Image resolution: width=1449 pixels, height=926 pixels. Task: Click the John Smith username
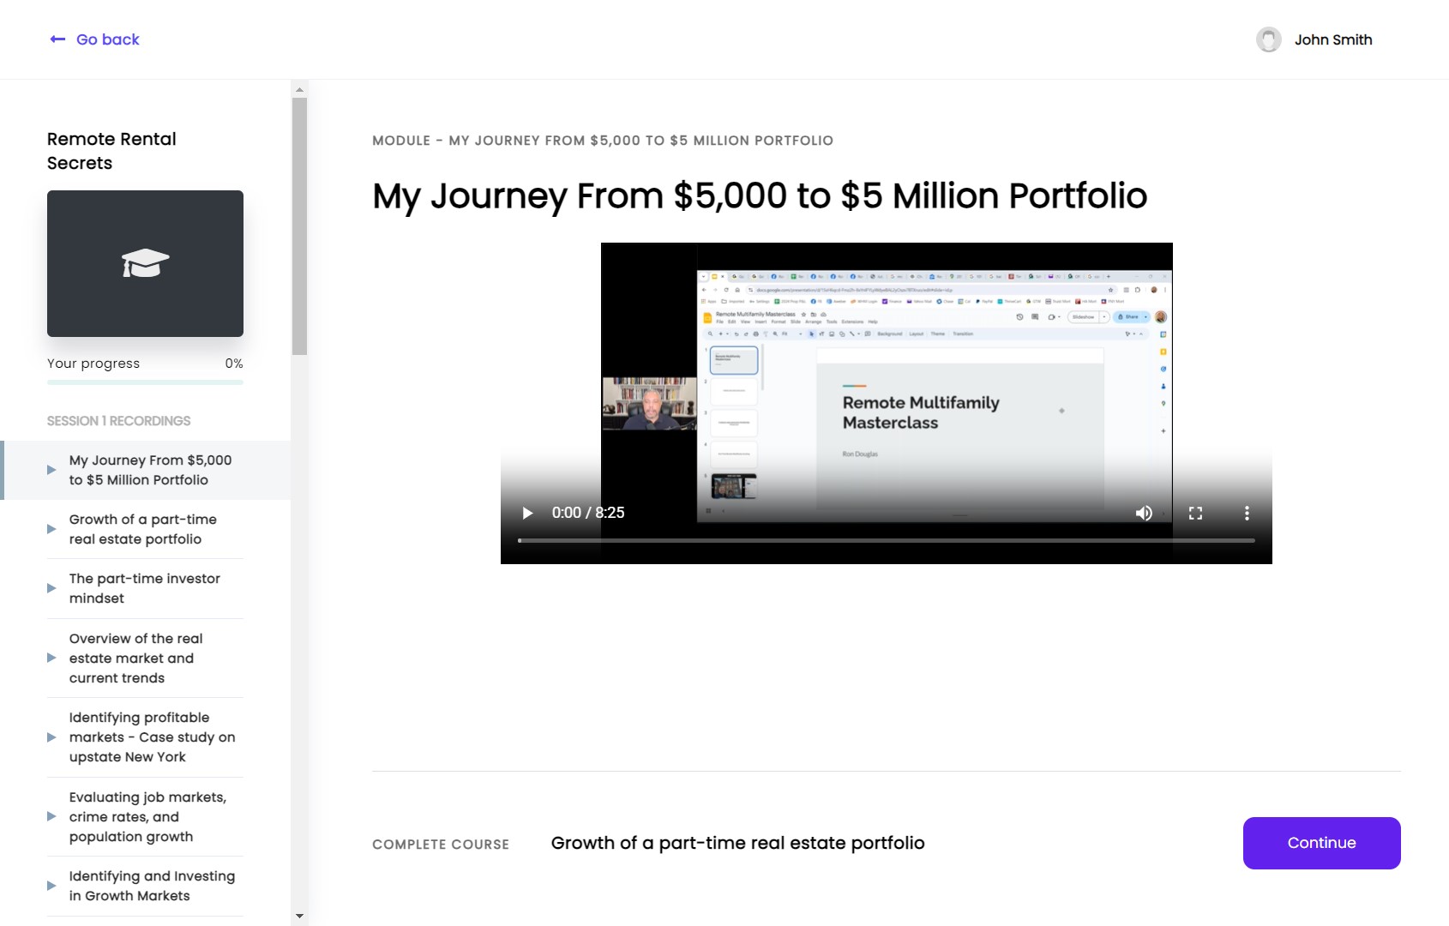point(1332,39)
